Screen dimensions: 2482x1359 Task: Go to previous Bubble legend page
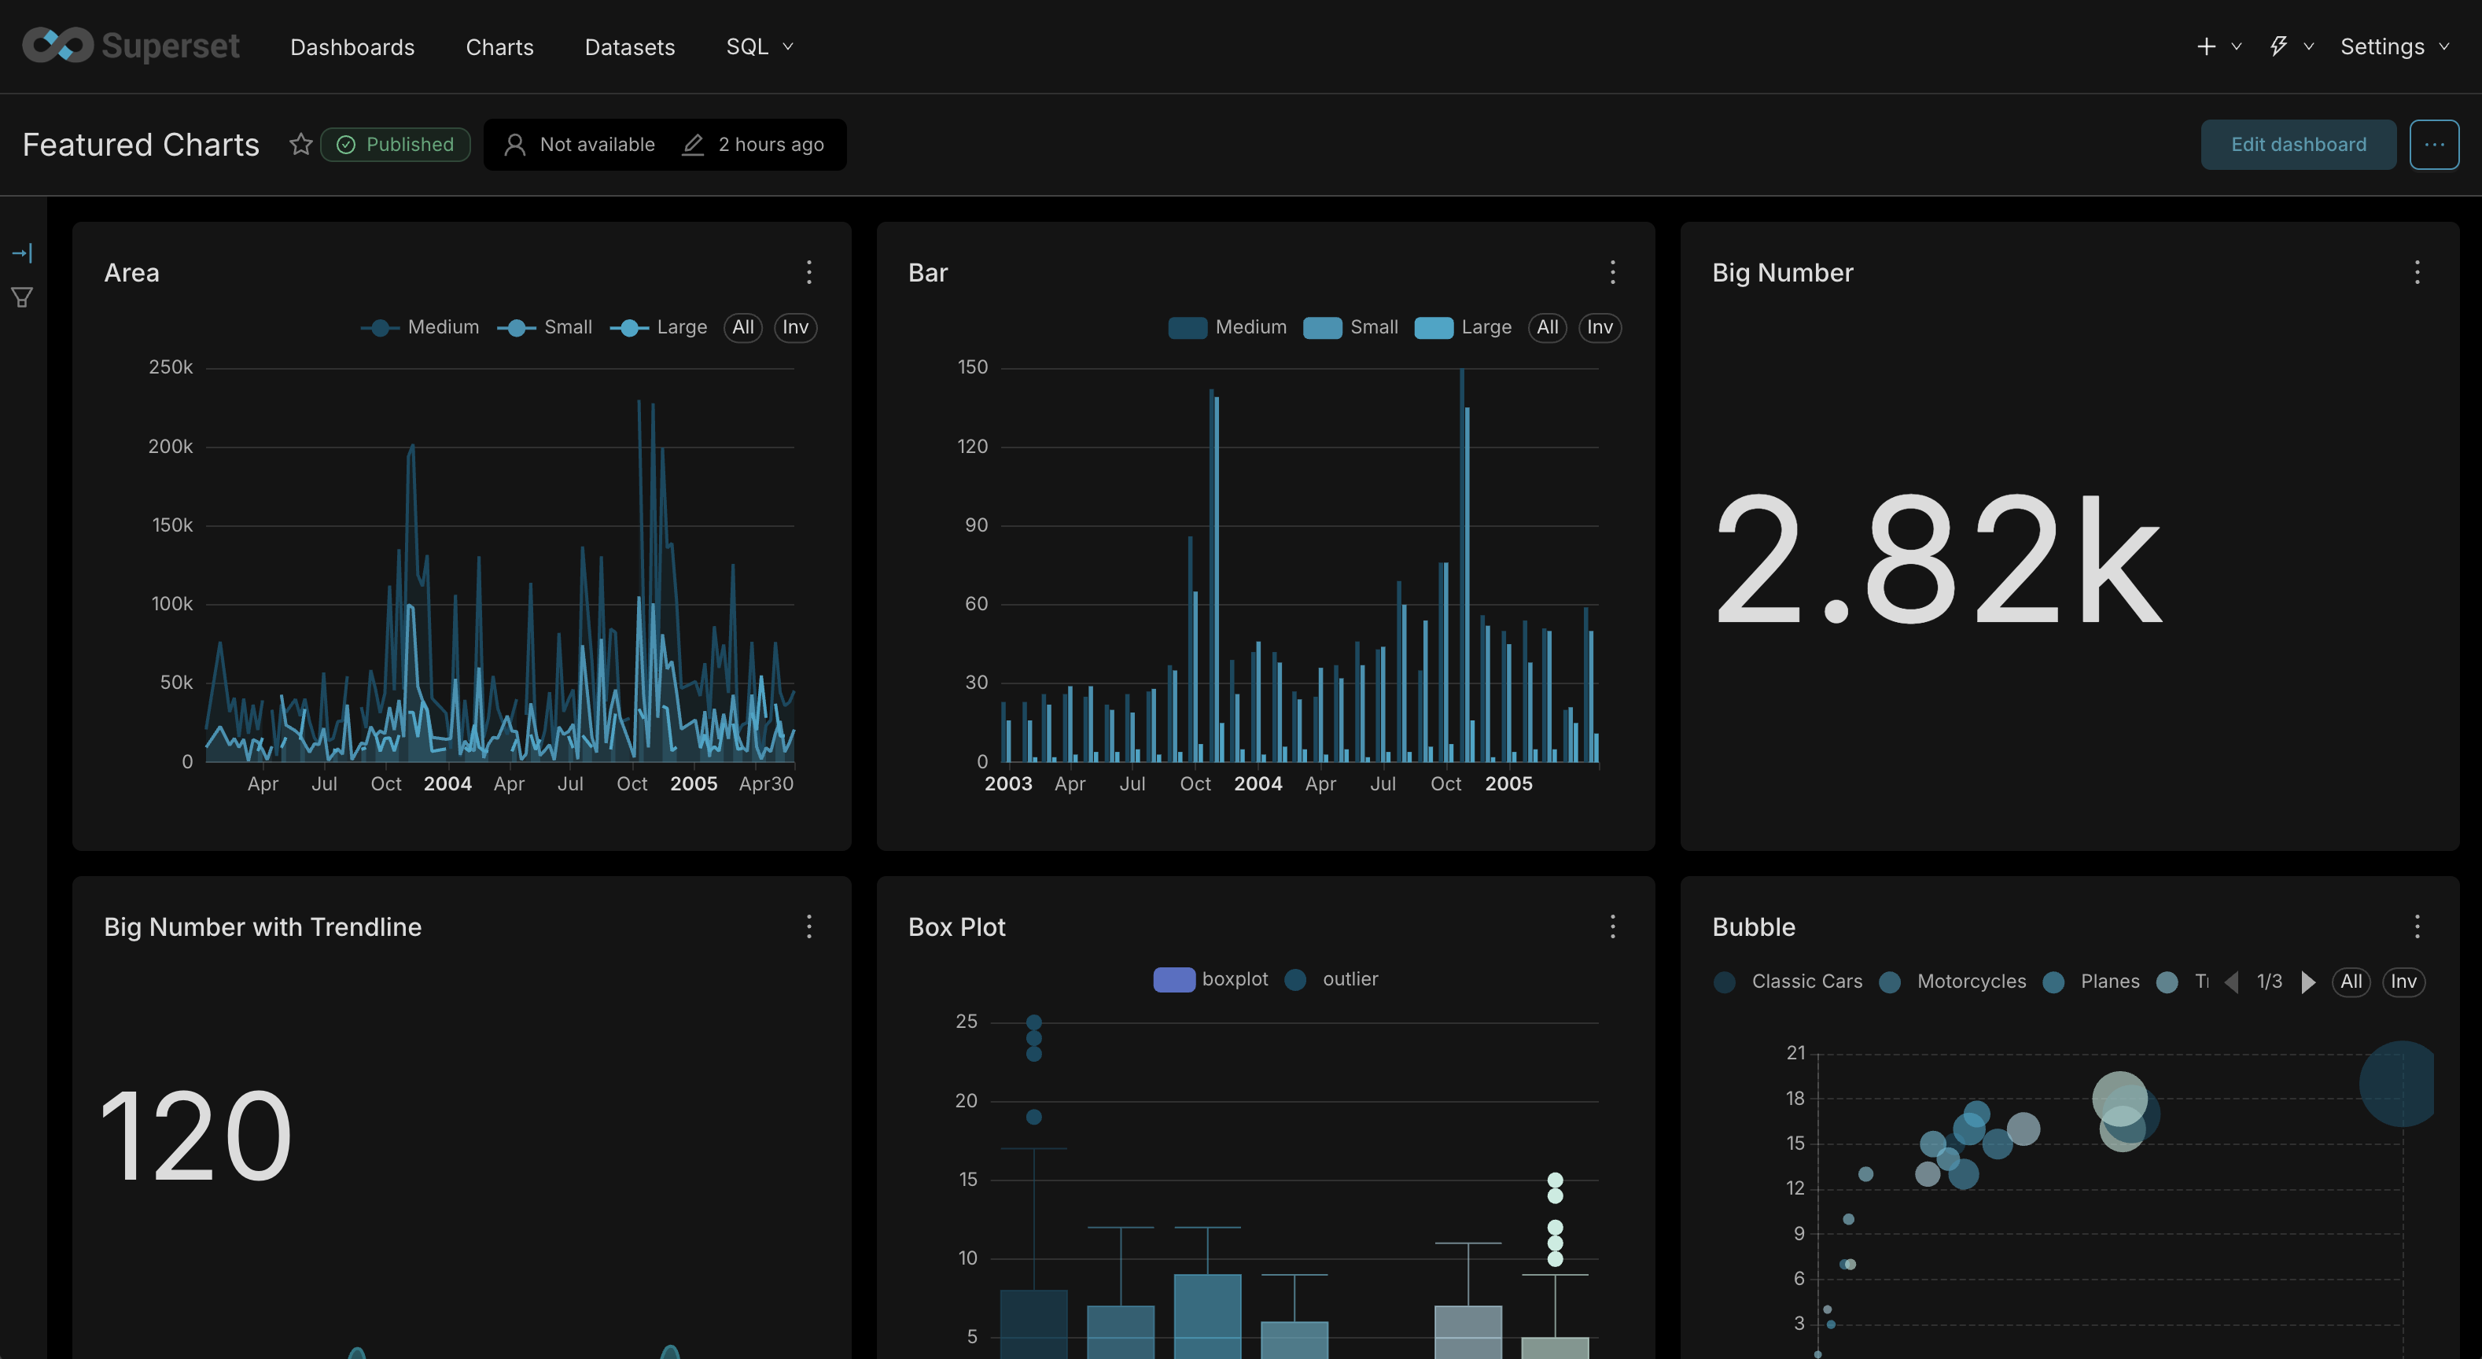pyautogui.click(x=2231, y=981)
